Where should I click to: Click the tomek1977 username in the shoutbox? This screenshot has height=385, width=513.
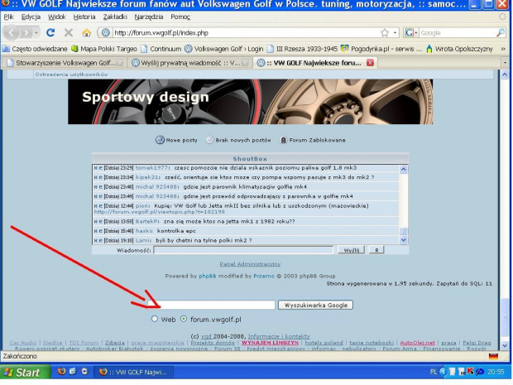[x=151, y=167]
